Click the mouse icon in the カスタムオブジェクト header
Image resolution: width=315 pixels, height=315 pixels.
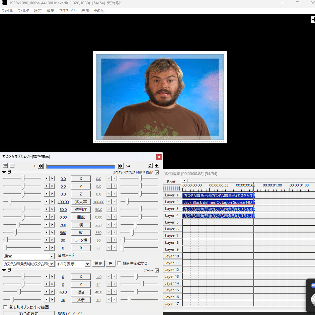tap(9, 172)
